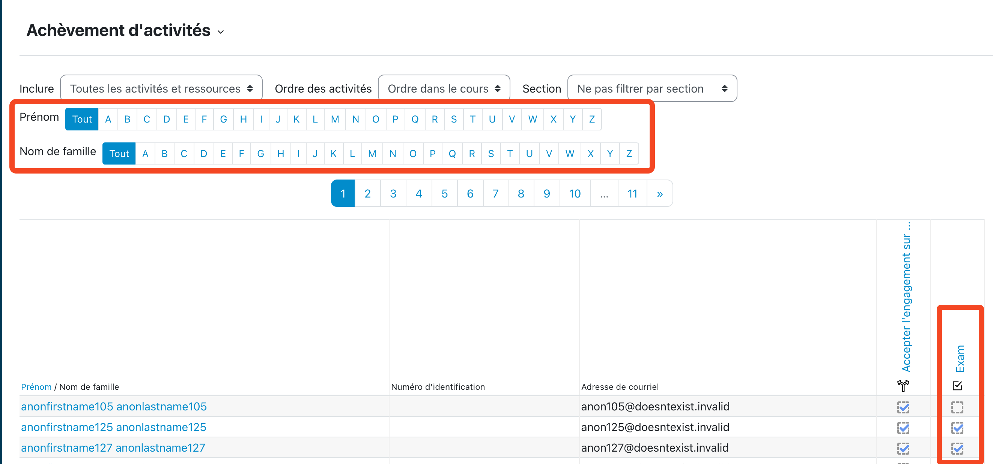Click next page double-arrow in pagination
Screen dimensions: 993x464
coord(659,194)
